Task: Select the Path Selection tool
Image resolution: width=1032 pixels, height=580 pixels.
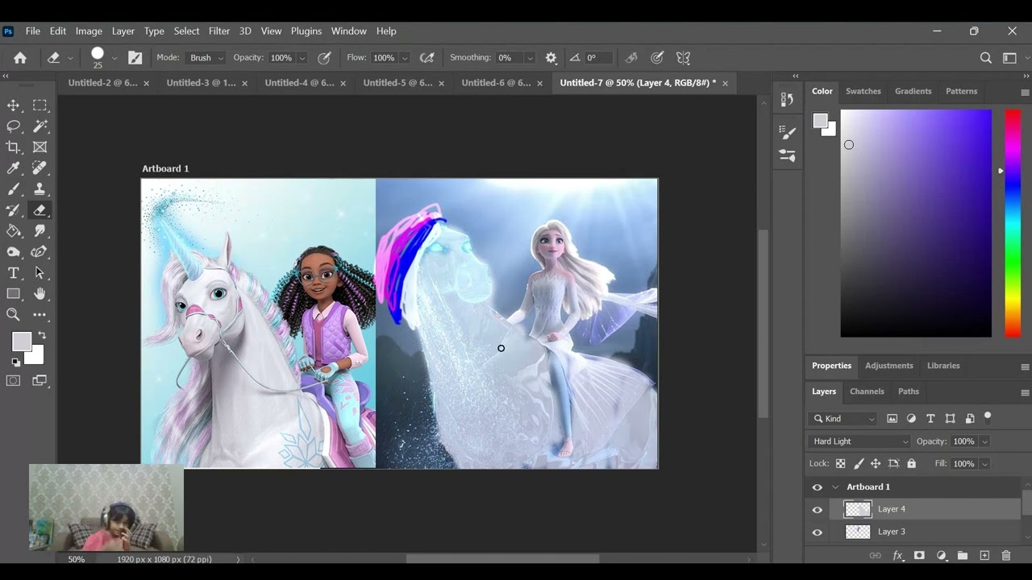Action: [x=40, y=273]
